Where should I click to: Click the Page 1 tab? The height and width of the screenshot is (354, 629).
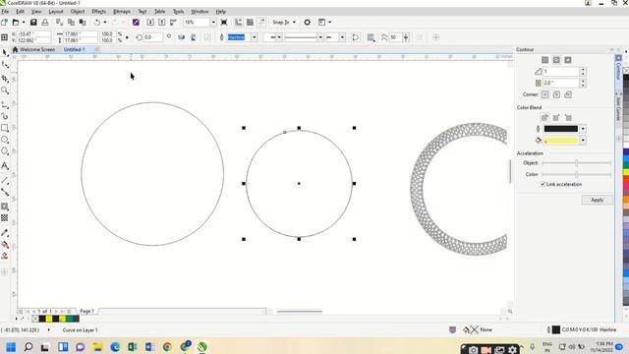pyautogui.click(x=87, y=311)
